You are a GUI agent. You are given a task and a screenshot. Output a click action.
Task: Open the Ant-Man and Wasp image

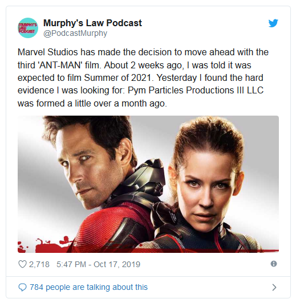(148, 184)
